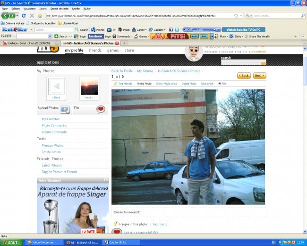Go back with Firefox back arrow

coord(5,16)
